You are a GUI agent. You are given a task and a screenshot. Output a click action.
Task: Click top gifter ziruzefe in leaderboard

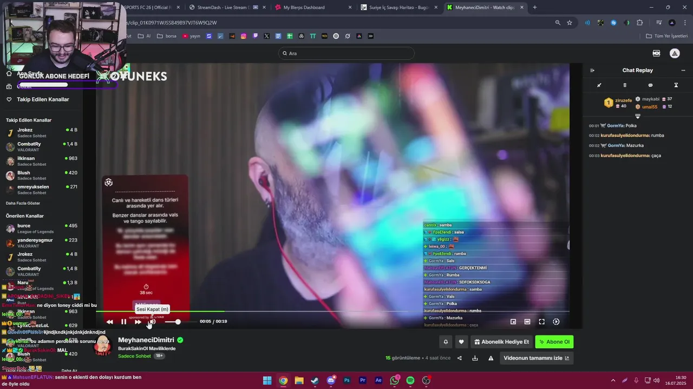click(x=623, y=100)
